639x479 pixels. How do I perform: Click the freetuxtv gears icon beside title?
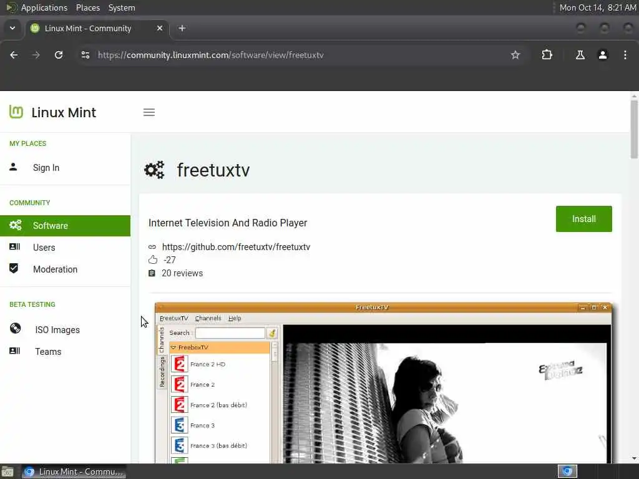point(155,170)
